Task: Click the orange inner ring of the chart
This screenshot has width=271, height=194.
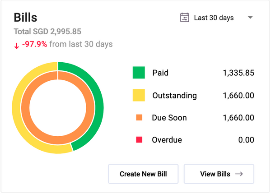Action: (58, 135)
